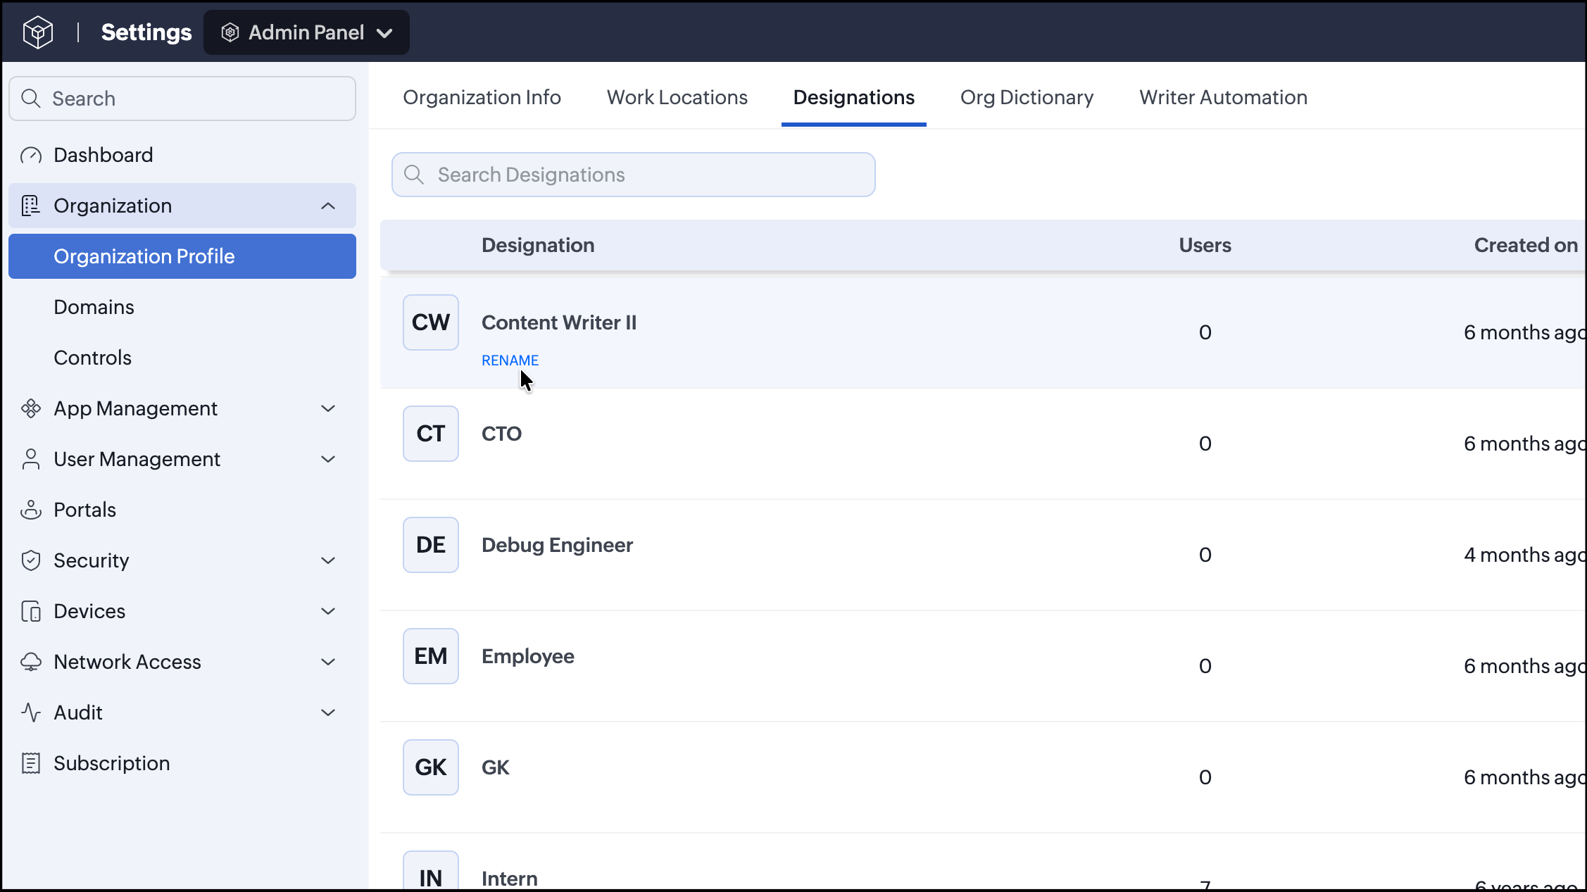Click the IN avatar badge
1587x892 pixels.
point(431,872)
